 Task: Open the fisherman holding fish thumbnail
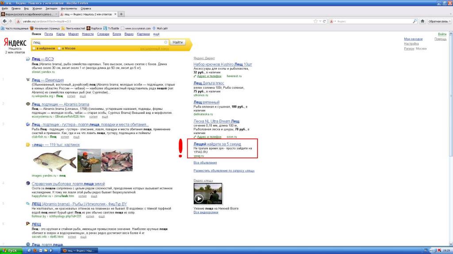click(89, 161)
